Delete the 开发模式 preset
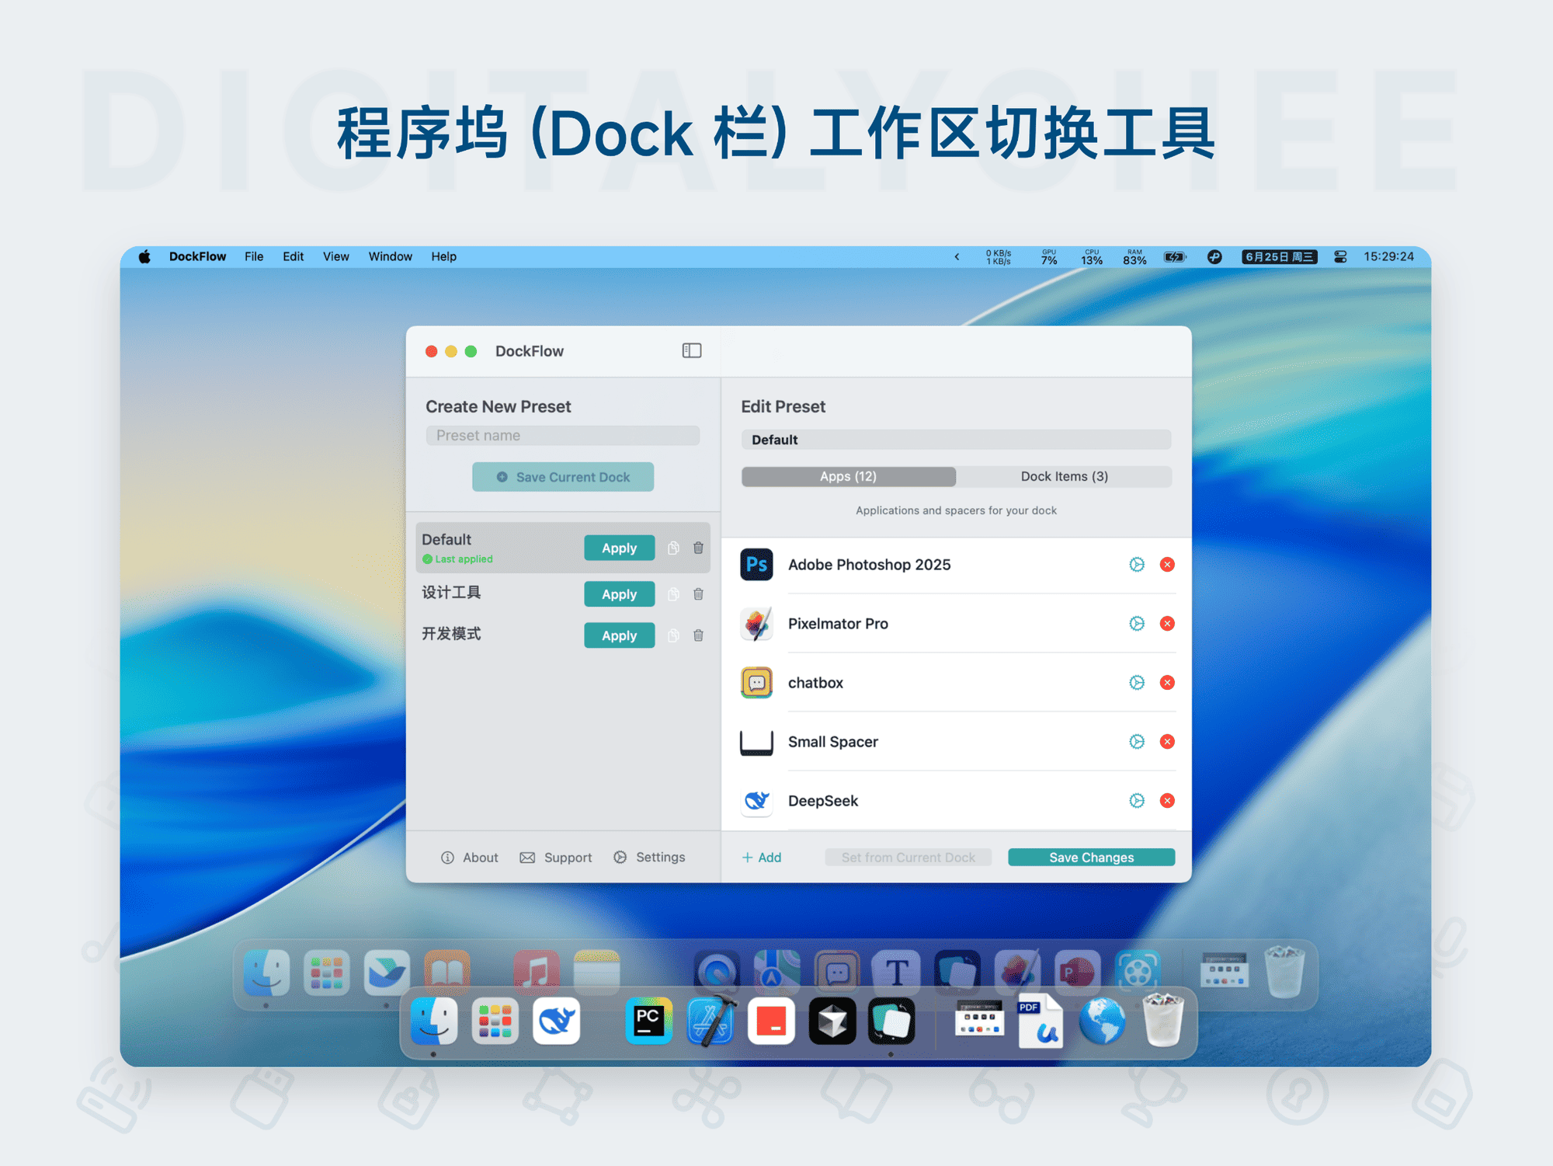1553x1166 pixels. coord(698,635)
